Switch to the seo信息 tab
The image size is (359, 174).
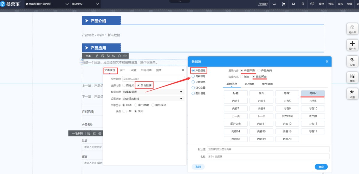point(250,84)
